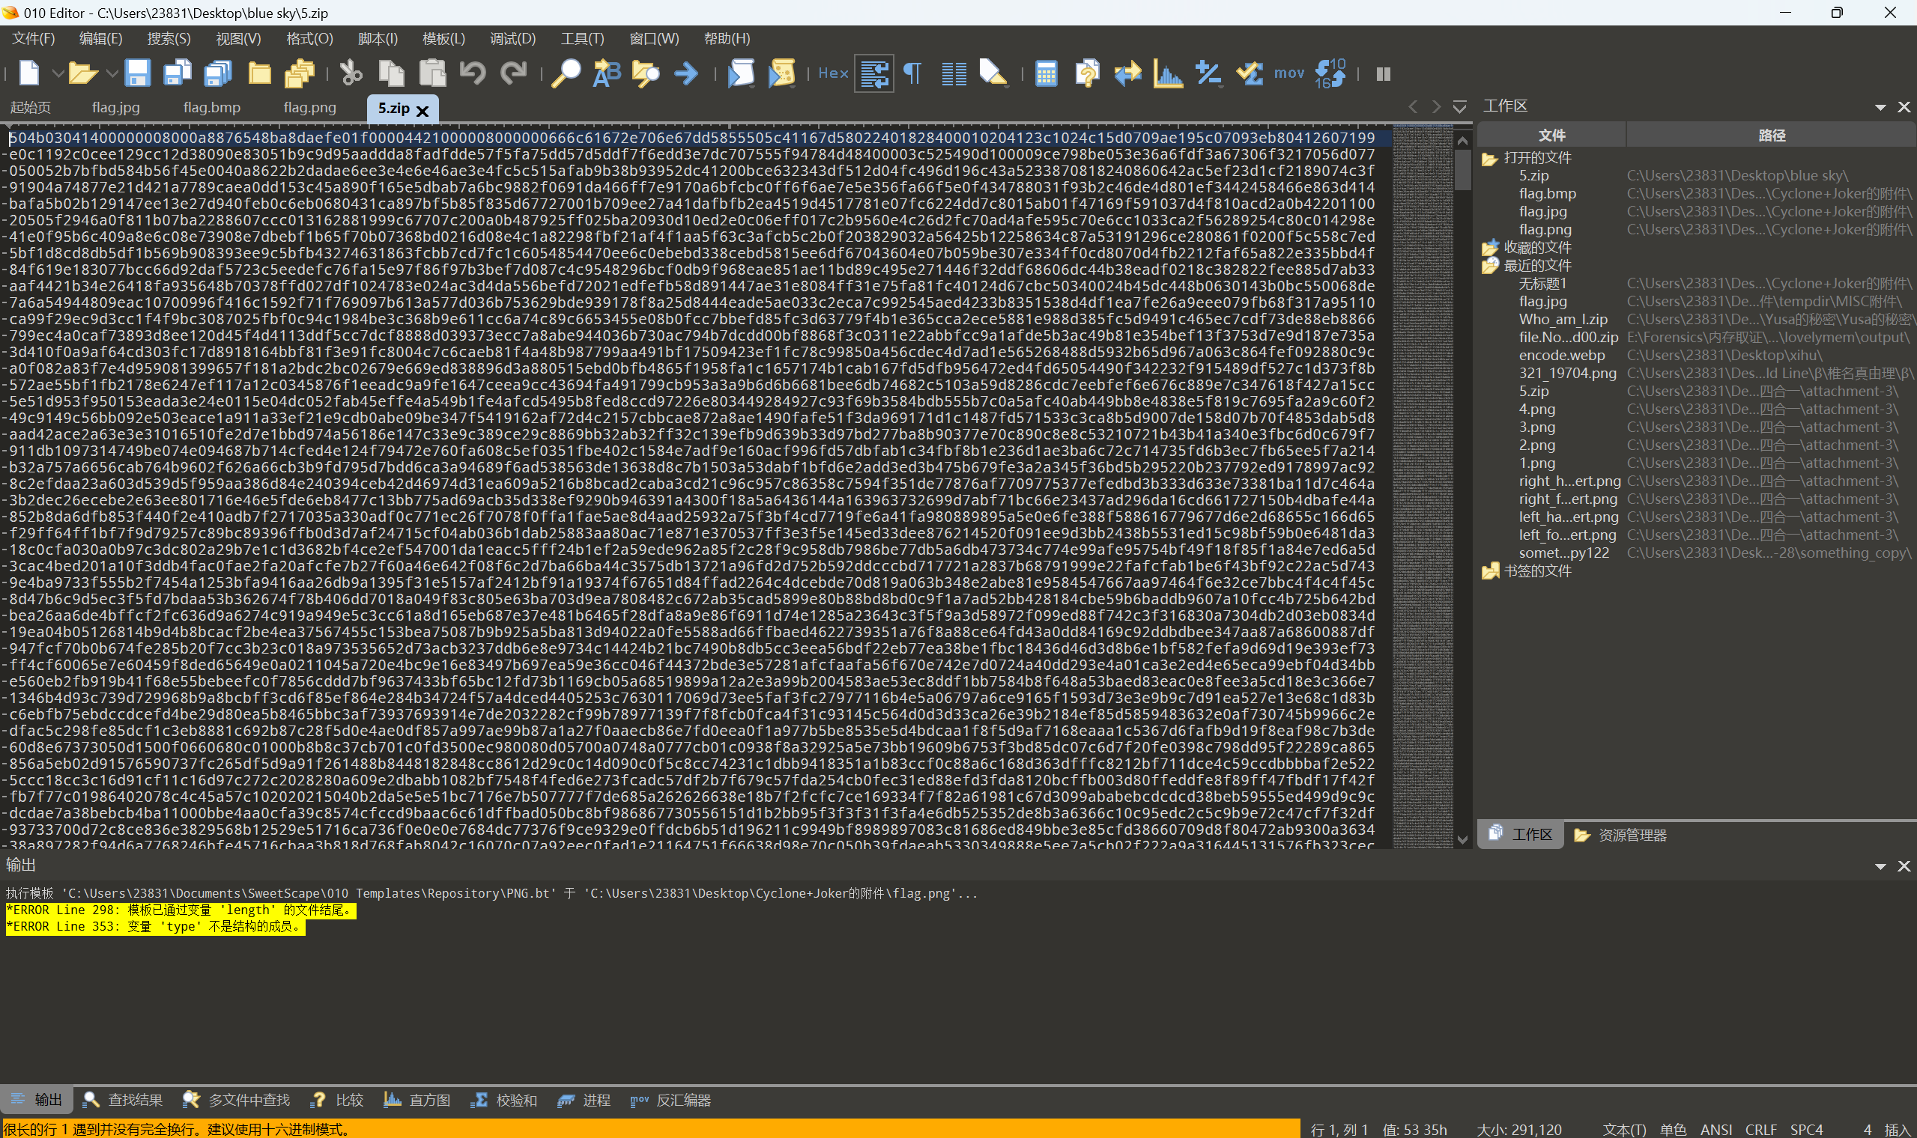The width and height of the screenshot is (1917, 1138).
Task: Click the Goto blue arrow icon
Action: (x=686, y=73)
